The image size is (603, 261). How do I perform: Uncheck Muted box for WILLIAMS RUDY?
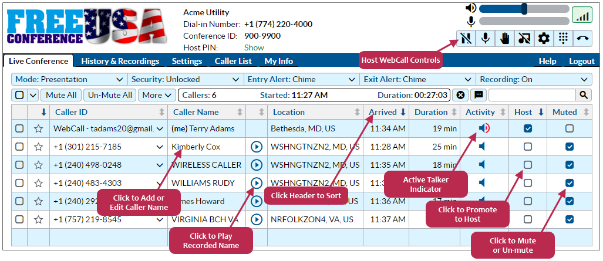tap(570, 183)
